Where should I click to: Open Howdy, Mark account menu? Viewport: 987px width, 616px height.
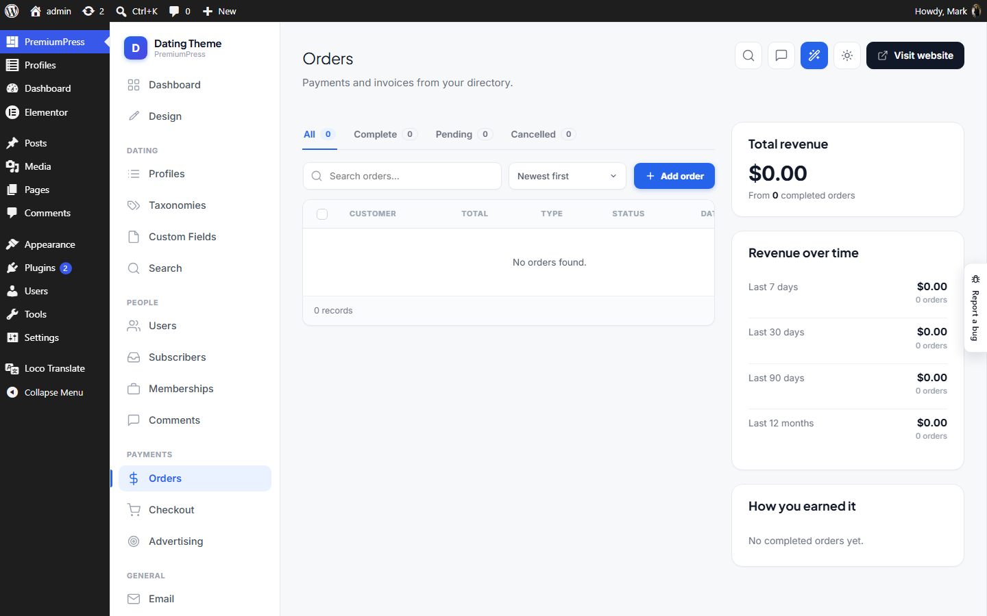coord(947,11)
